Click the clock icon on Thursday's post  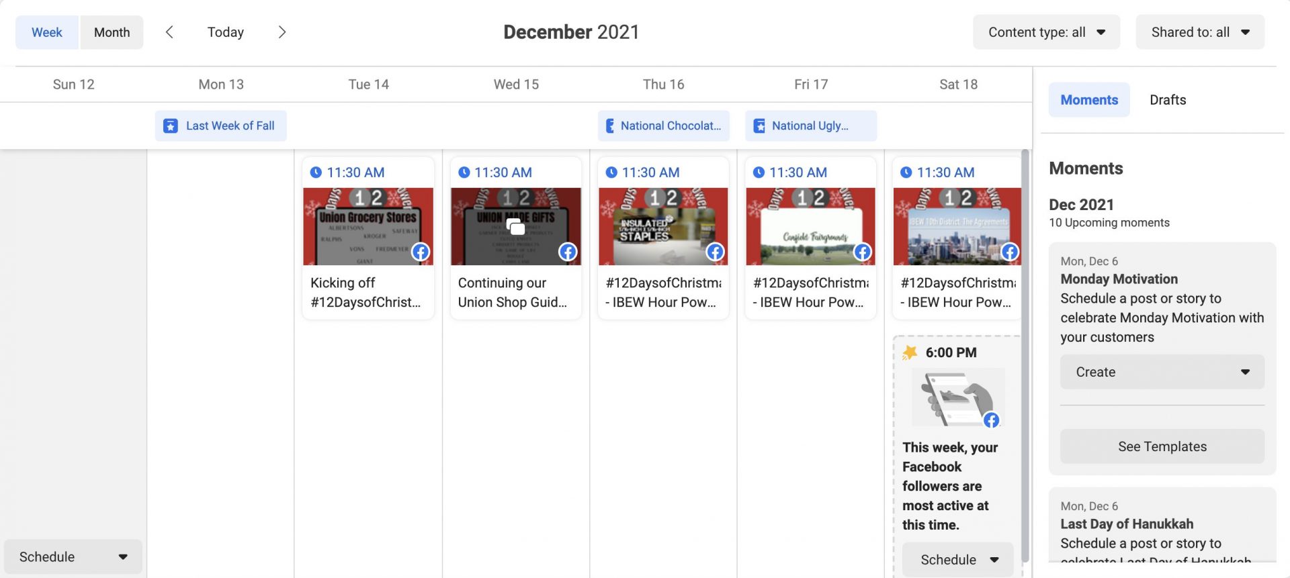pos(611,173)
